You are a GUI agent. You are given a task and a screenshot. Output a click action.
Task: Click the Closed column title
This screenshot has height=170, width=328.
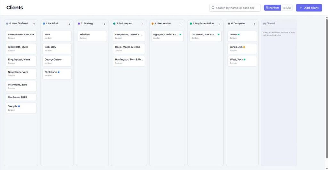[270, 24]
